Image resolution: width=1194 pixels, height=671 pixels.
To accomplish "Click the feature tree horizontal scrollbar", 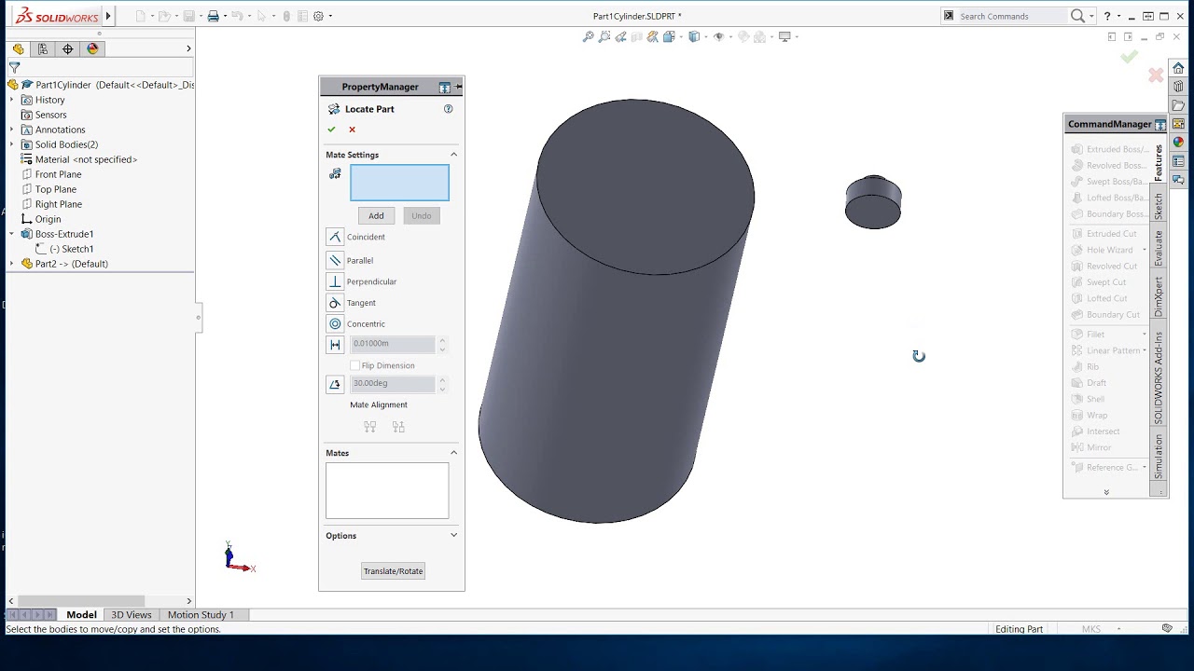I will click(x=81, y=601).
